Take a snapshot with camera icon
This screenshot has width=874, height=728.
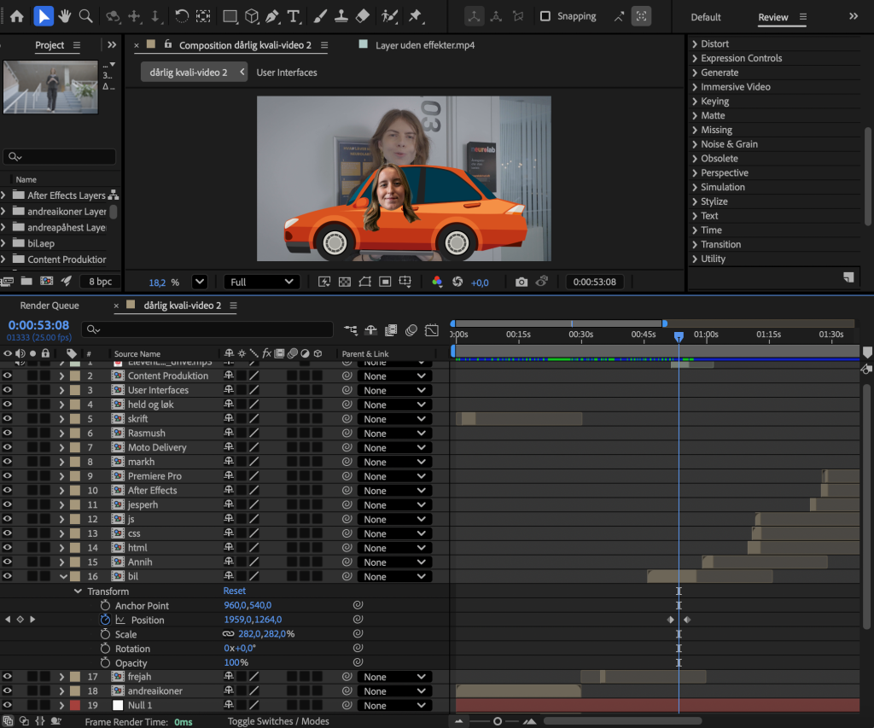pyautogui.click(x=521, y=282)
